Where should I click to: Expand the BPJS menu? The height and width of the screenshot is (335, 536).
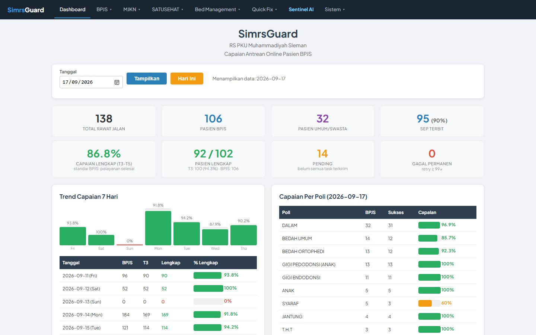(104, 9)
